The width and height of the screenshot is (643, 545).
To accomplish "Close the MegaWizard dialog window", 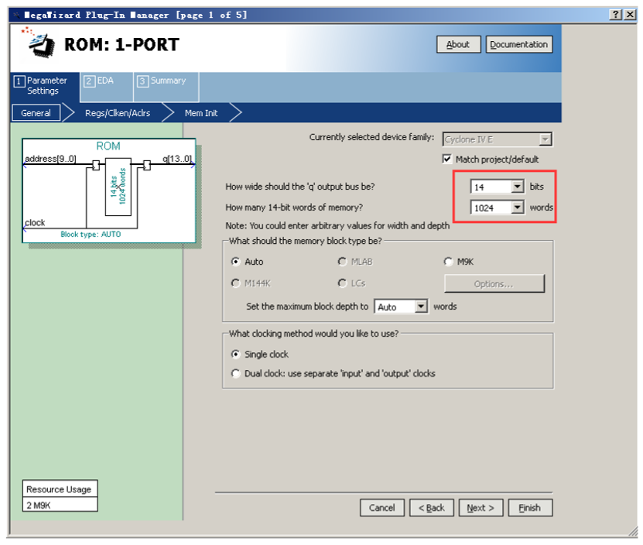I will (630, 15).
